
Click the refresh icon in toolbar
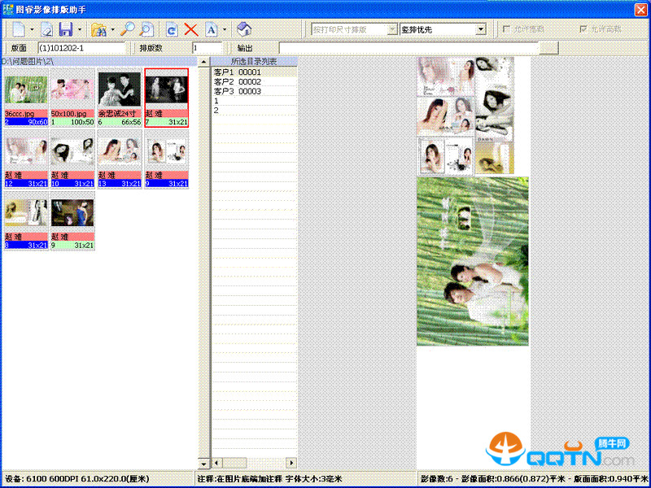(x=172, y=29)
